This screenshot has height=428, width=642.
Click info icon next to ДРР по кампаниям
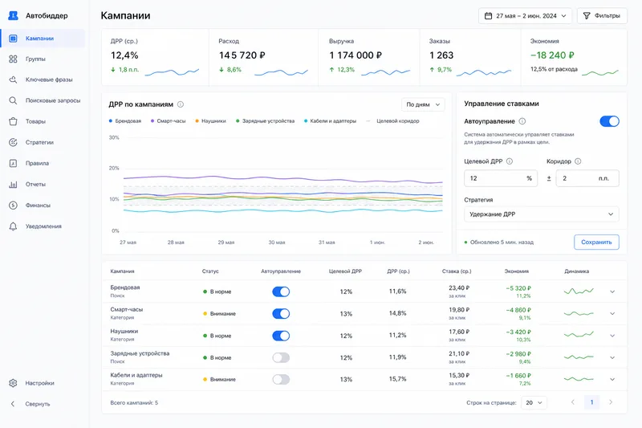181,104
